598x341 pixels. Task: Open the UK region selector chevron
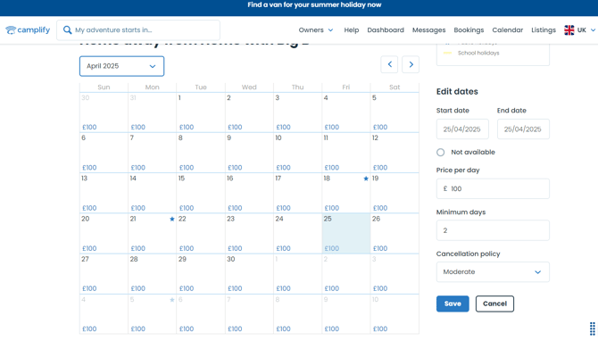[x=593, y=30]
